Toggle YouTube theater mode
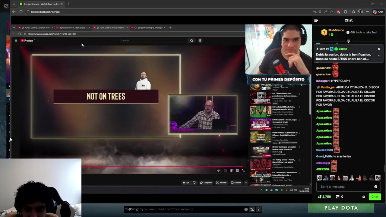This screenshot has height=217, width=386. point(237,171)
